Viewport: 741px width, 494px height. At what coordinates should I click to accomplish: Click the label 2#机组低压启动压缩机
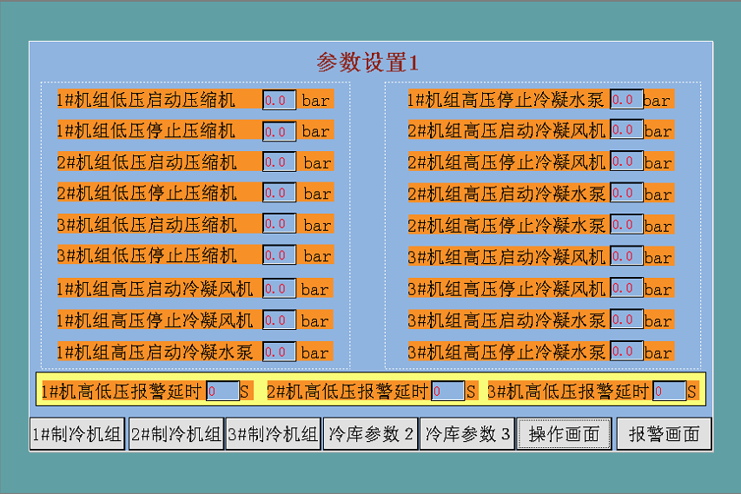click(x=147, y=162)
